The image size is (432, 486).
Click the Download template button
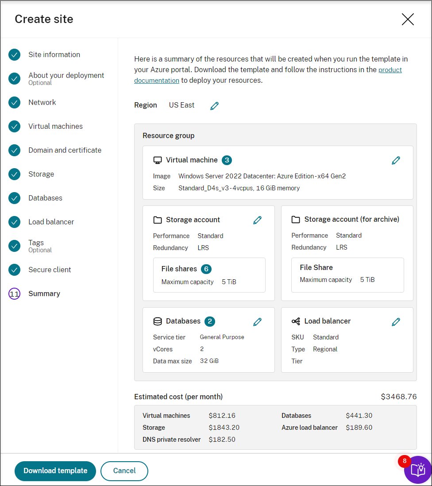pyautogui.click(x=55, y=471)
